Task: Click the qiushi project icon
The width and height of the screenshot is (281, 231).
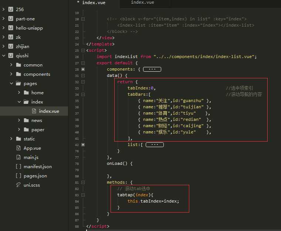Action: pyautogui.click(x=11, y=55)
